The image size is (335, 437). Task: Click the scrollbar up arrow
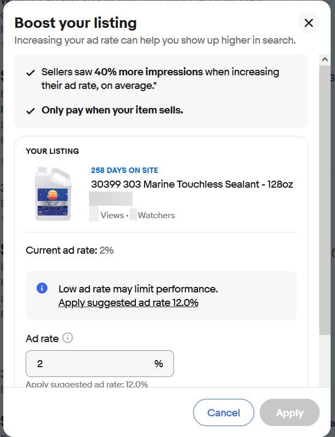pos(325,59)
